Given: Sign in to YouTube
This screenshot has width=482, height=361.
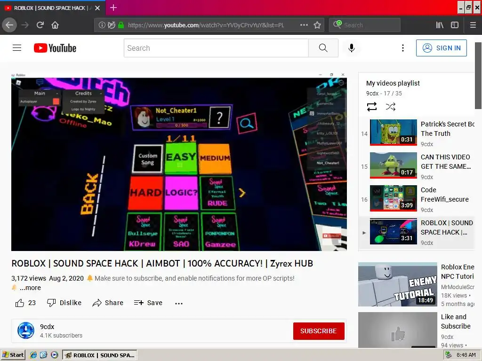Looking at the screenshot, I should tap(441, 48).
